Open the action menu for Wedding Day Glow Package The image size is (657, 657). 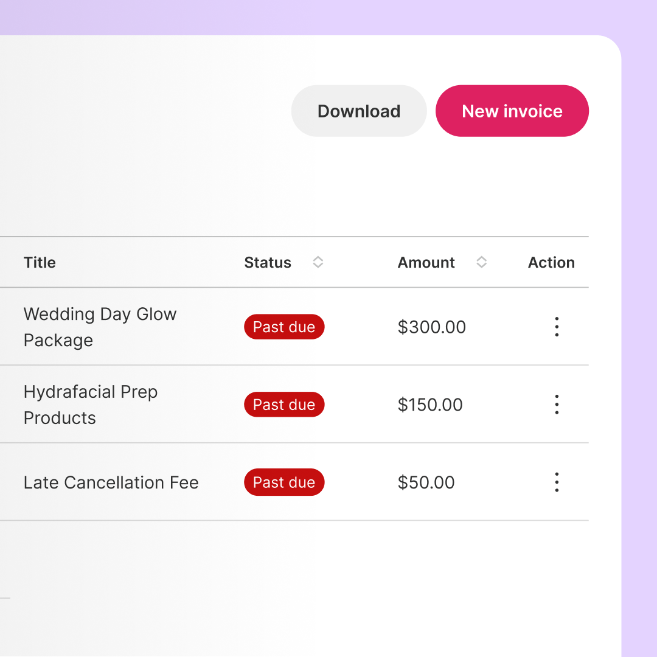(x=557, y=327)
